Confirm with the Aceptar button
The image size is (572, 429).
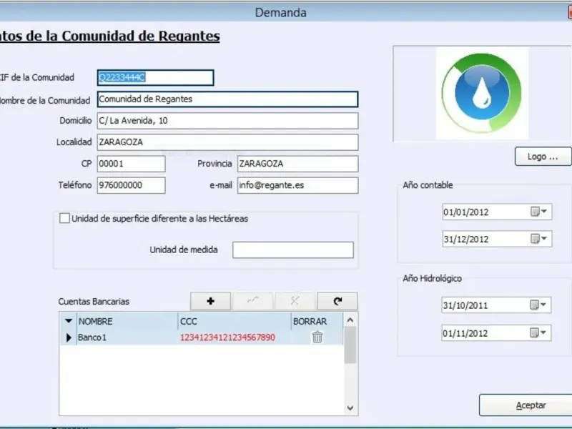click(526, 405)
